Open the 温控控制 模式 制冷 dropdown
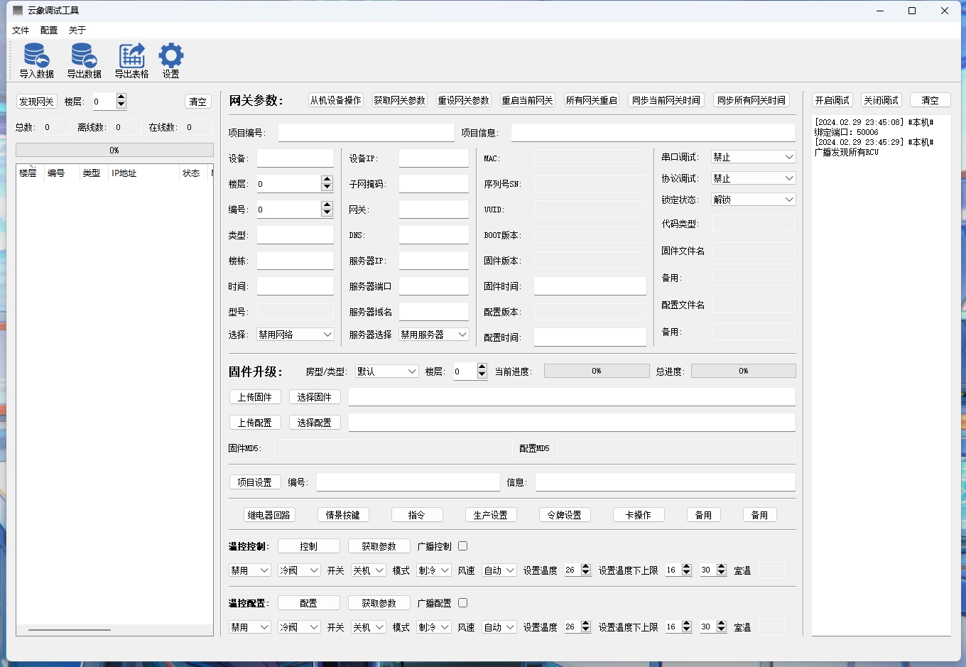 click(x=434, y=570)
